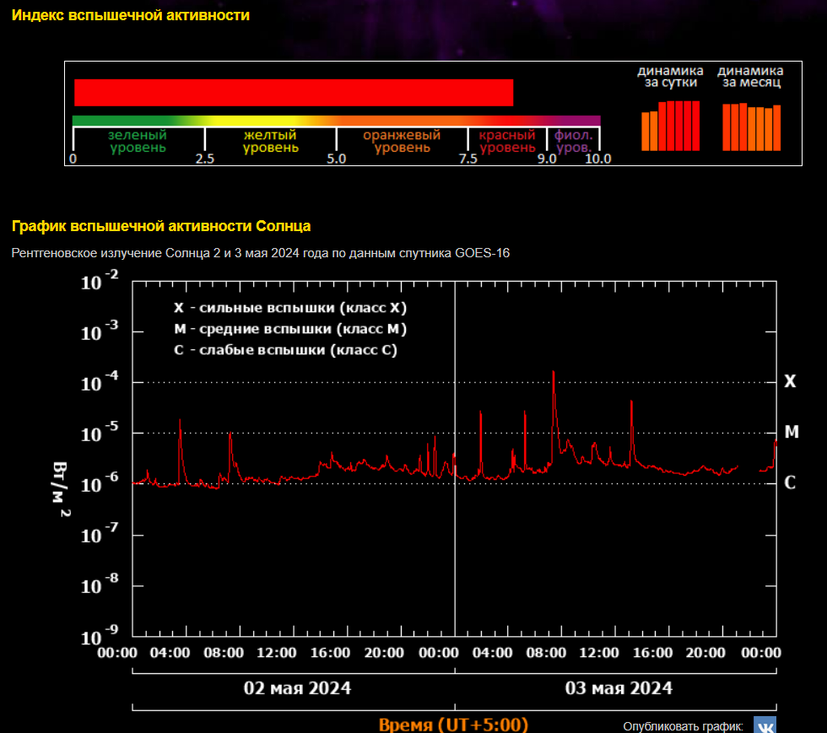This screenshot has width=827, height=733.
Task: Select the 'красный уровень' scale label
Action: click(x=507, y=142)
